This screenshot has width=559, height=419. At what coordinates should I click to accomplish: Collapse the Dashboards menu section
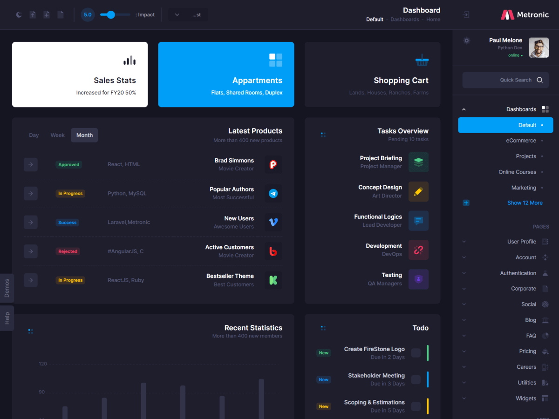pyautogui.click(x=464, y=109)
